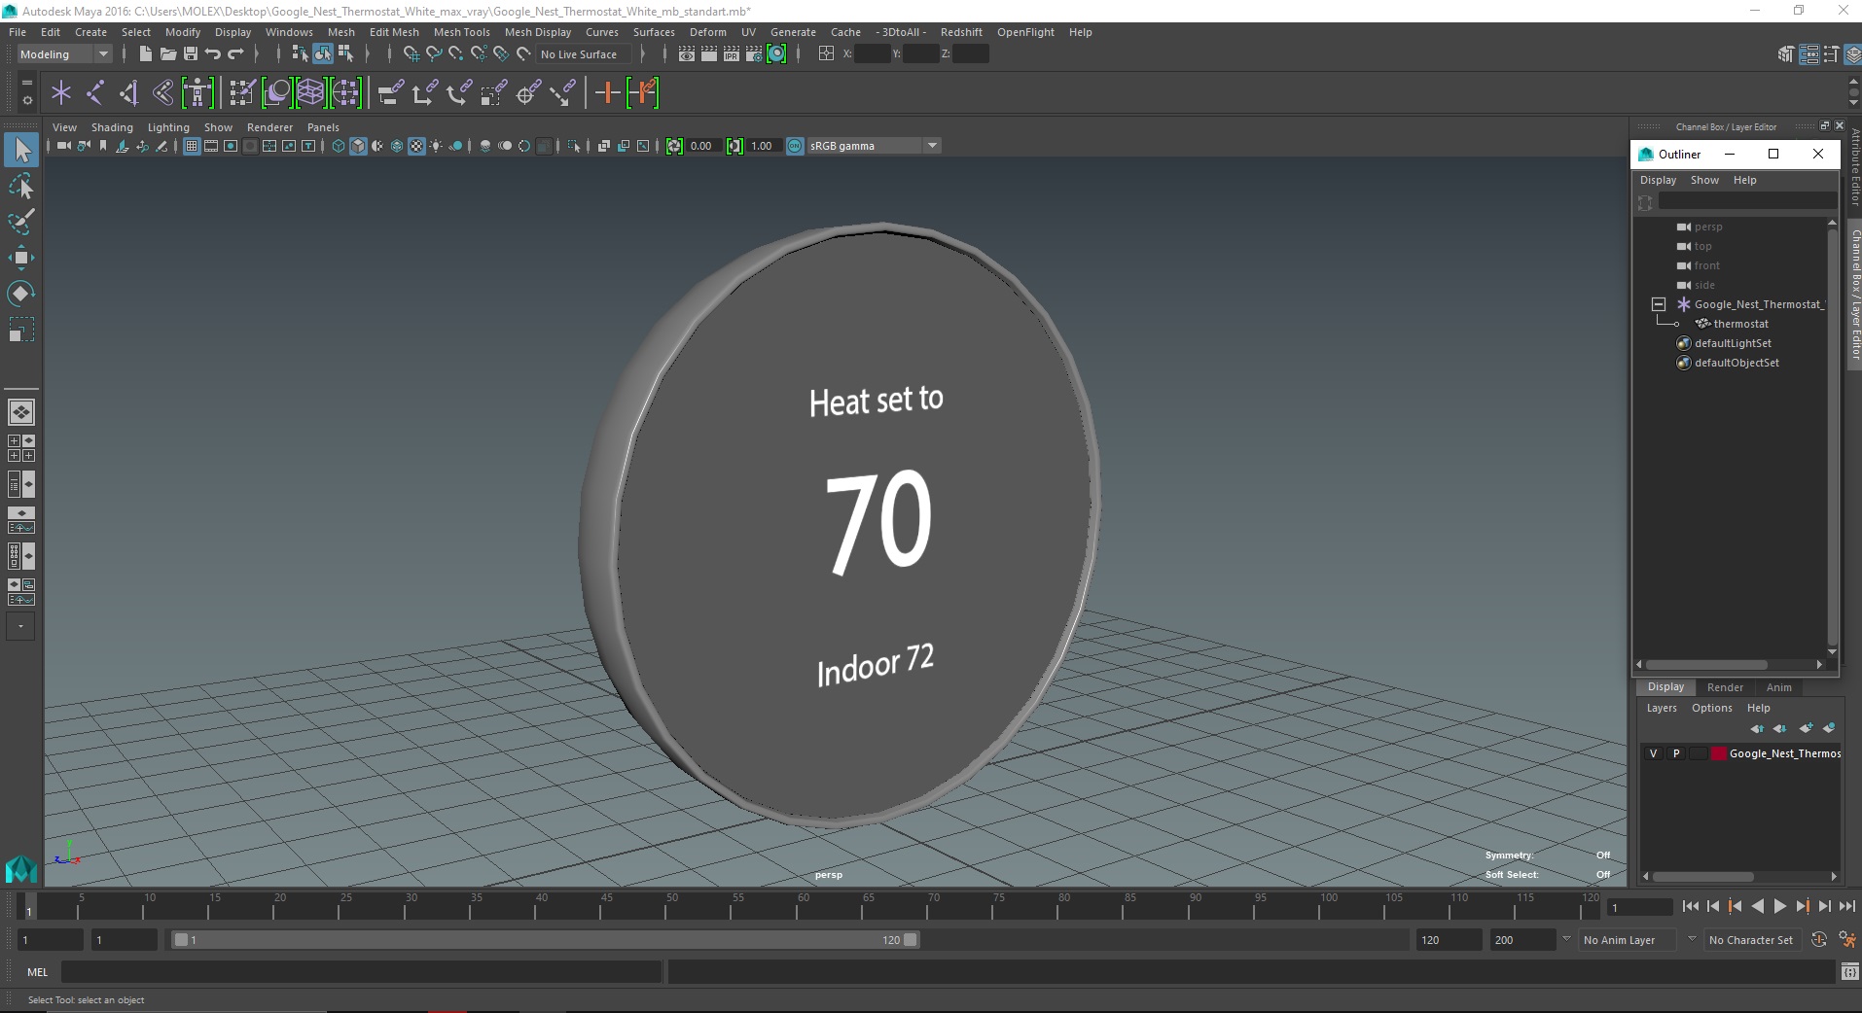This screenshot has height=1013, width=1862.
Task: Click No Live Surface field
Action: [583, 54]
